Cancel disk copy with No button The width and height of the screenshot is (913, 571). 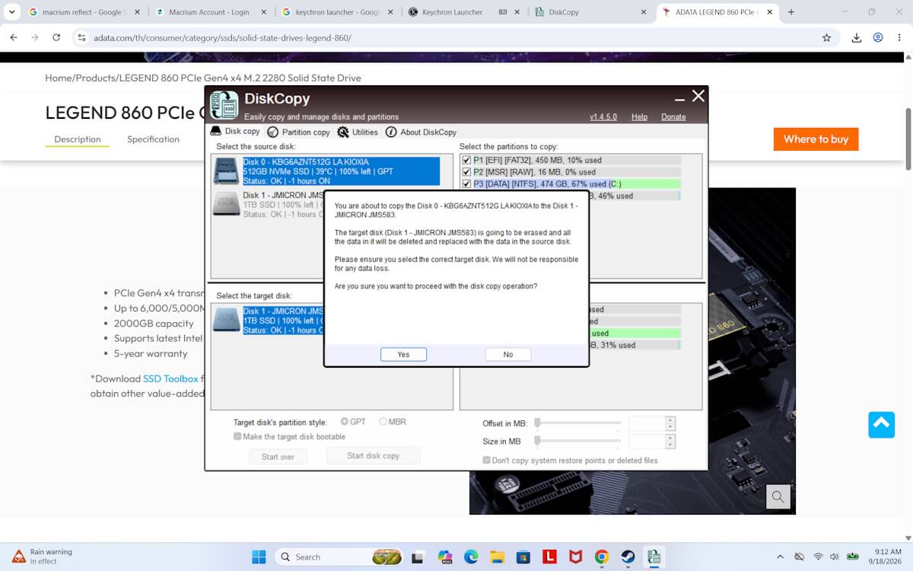(507, 354)
